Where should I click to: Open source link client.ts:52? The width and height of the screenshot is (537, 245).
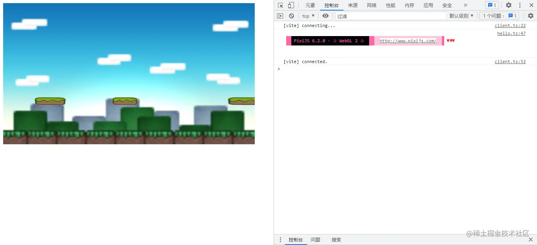[510, 62]
